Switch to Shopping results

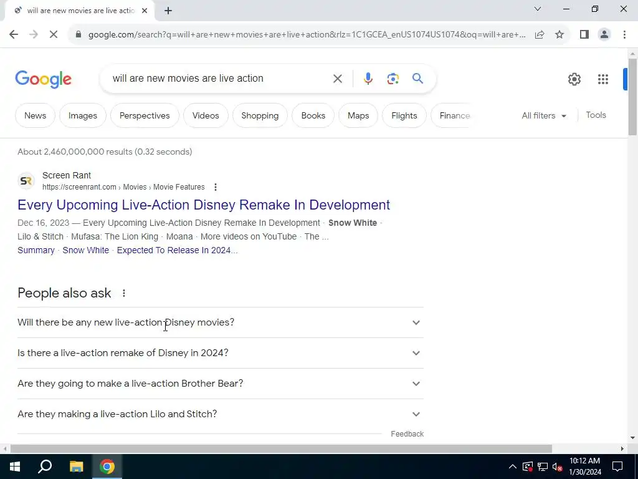click(x=260, y=115)
